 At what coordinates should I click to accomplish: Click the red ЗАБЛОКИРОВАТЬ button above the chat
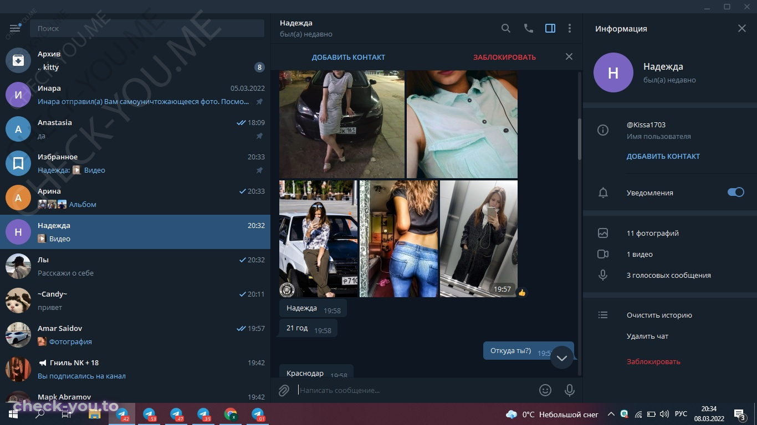[504, 57]
